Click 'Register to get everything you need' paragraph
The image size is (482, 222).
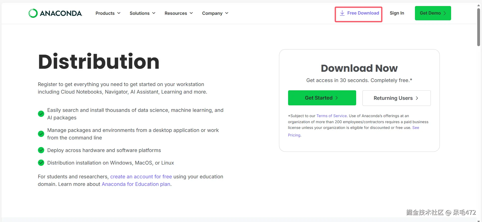[122, 88]
